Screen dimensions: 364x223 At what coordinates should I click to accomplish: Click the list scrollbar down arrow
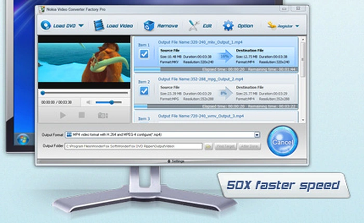(x=303, y=120)
